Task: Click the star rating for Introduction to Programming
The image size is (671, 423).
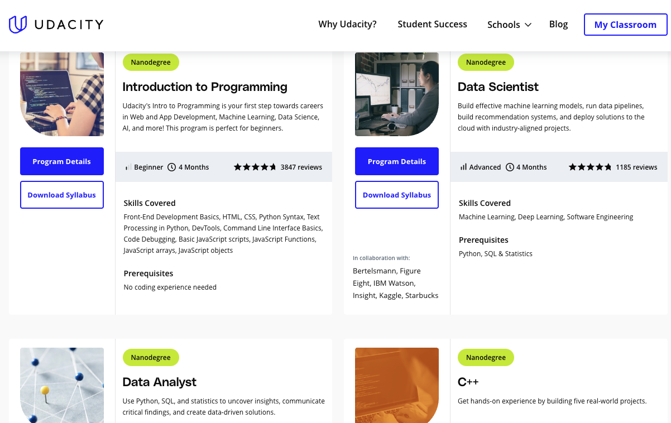Action: point(255,166)
